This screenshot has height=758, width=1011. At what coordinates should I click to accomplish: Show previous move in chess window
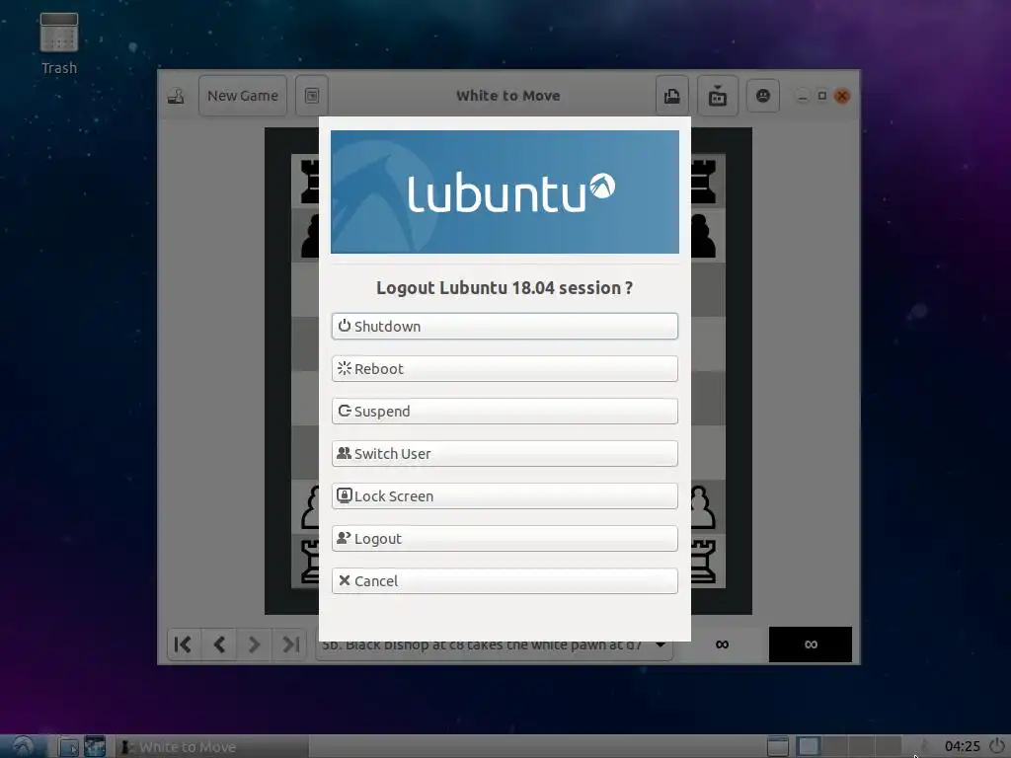(x=219, y=644)
